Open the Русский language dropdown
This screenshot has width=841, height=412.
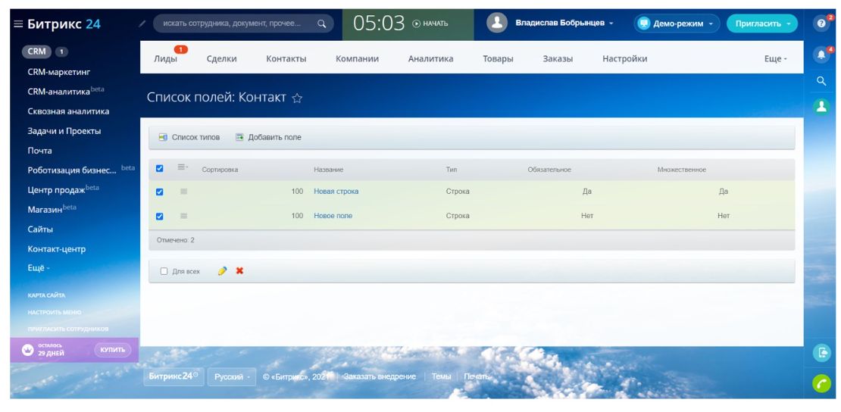click(231, 376)
